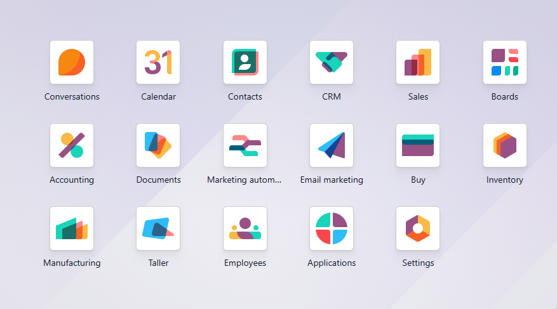The width and height of the screenshot is (557, 309).
Task: Open the Boards app icon
Action: [505, 62]
